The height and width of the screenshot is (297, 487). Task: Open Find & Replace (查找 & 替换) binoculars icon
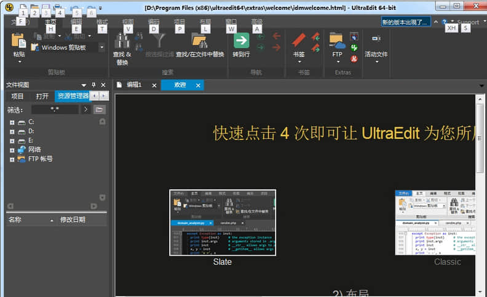click(x=122, y=41)
